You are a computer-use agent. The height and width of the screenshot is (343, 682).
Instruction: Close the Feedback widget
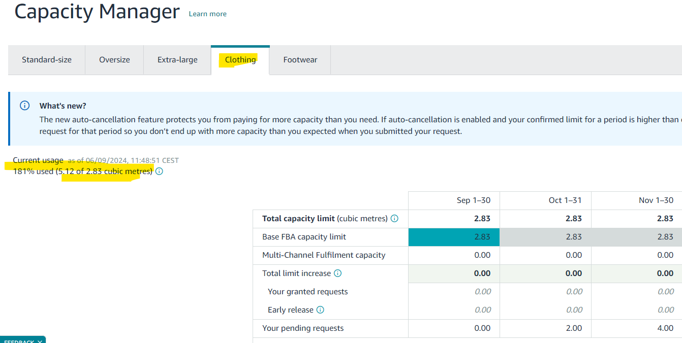pyautogui.click(x=40, y=341)
